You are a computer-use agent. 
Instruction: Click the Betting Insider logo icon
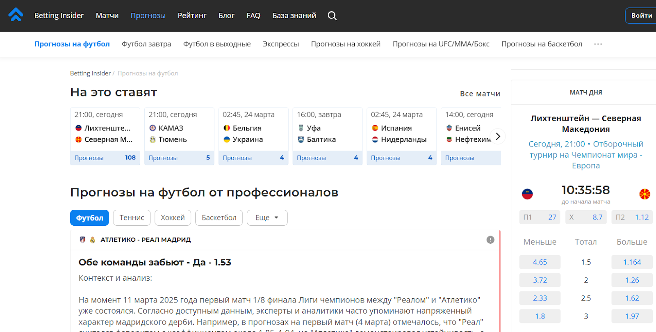coord(16,15)
